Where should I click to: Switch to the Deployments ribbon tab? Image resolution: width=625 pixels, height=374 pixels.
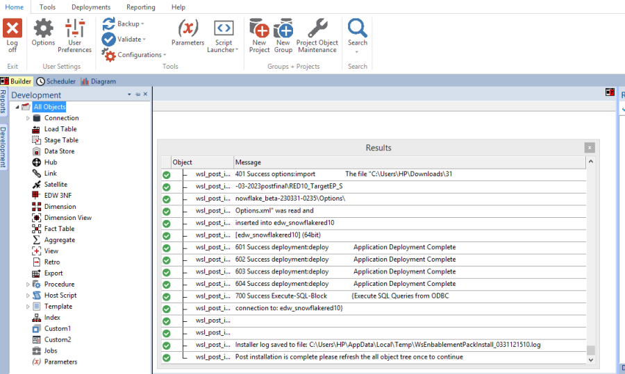[x=91, y=7]
